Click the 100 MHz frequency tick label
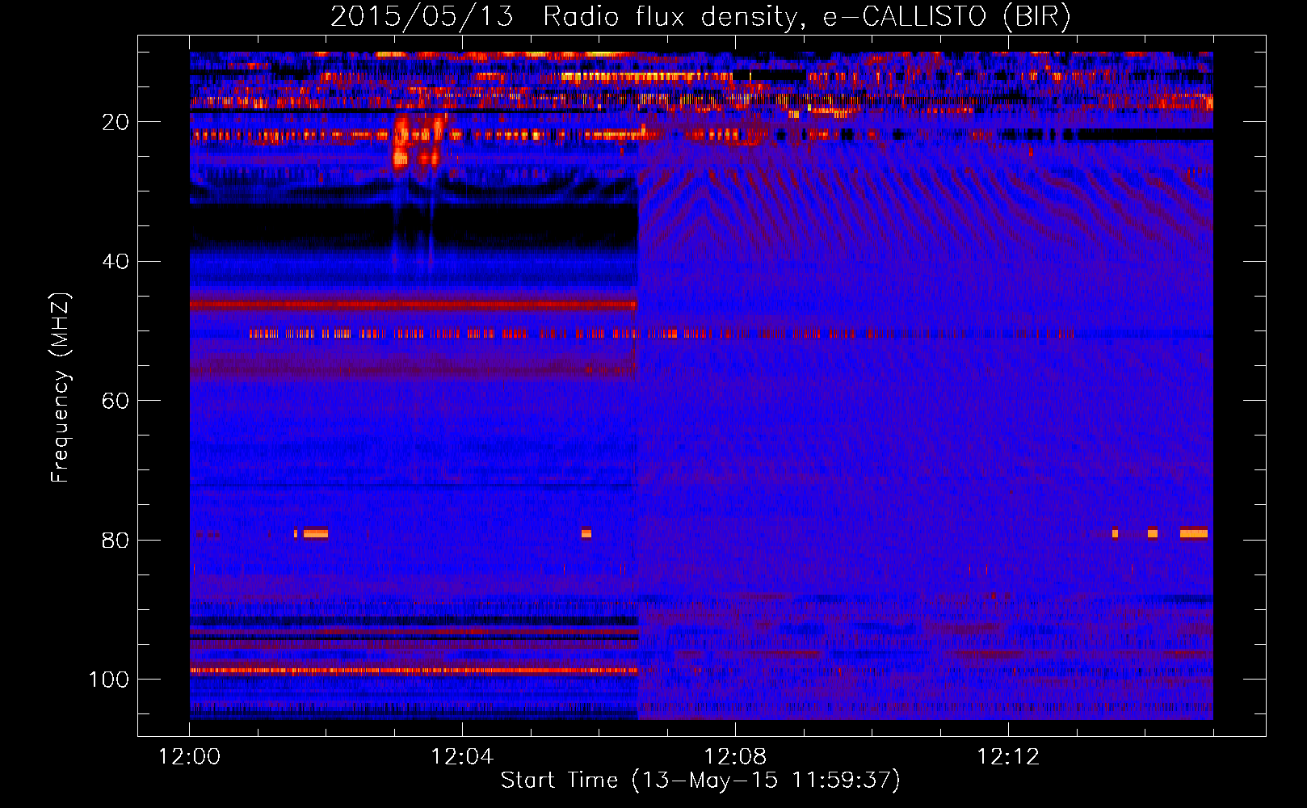1307x808 pixels. point(109,680)
